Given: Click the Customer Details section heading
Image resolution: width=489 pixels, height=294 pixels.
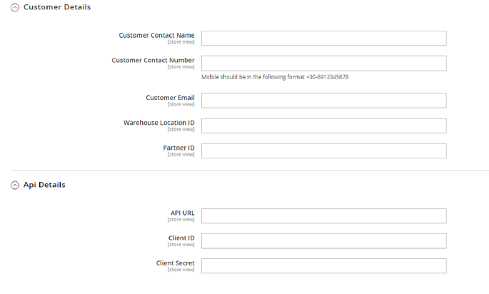Looking at the screenshot, I should (x=57, y=7).
